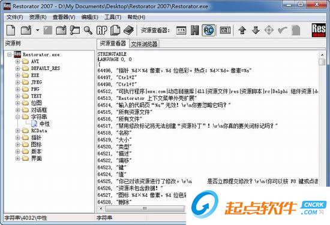The image size is (330, 225).
Task: Select the Hex viewer mode icon
Action: tap(194, 31)
